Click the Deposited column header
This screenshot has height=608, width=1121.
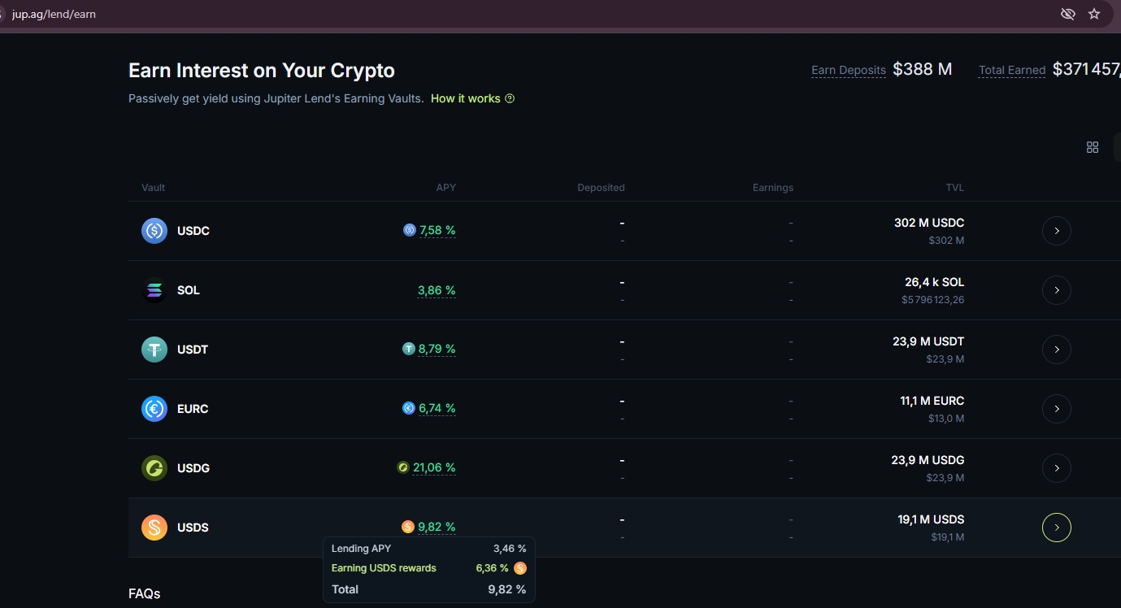[601, 188]
